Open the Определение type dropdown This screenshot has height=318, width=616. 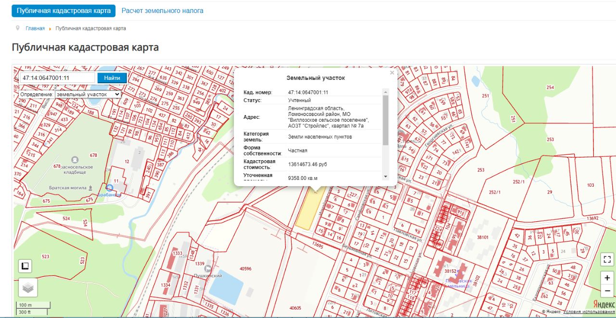(88, 95)
